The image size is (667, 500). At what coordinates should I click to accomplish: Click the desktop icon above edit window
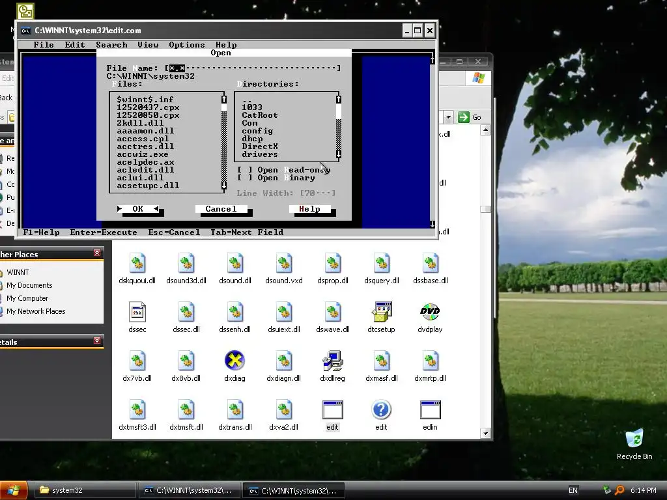[x=25, y=11]
